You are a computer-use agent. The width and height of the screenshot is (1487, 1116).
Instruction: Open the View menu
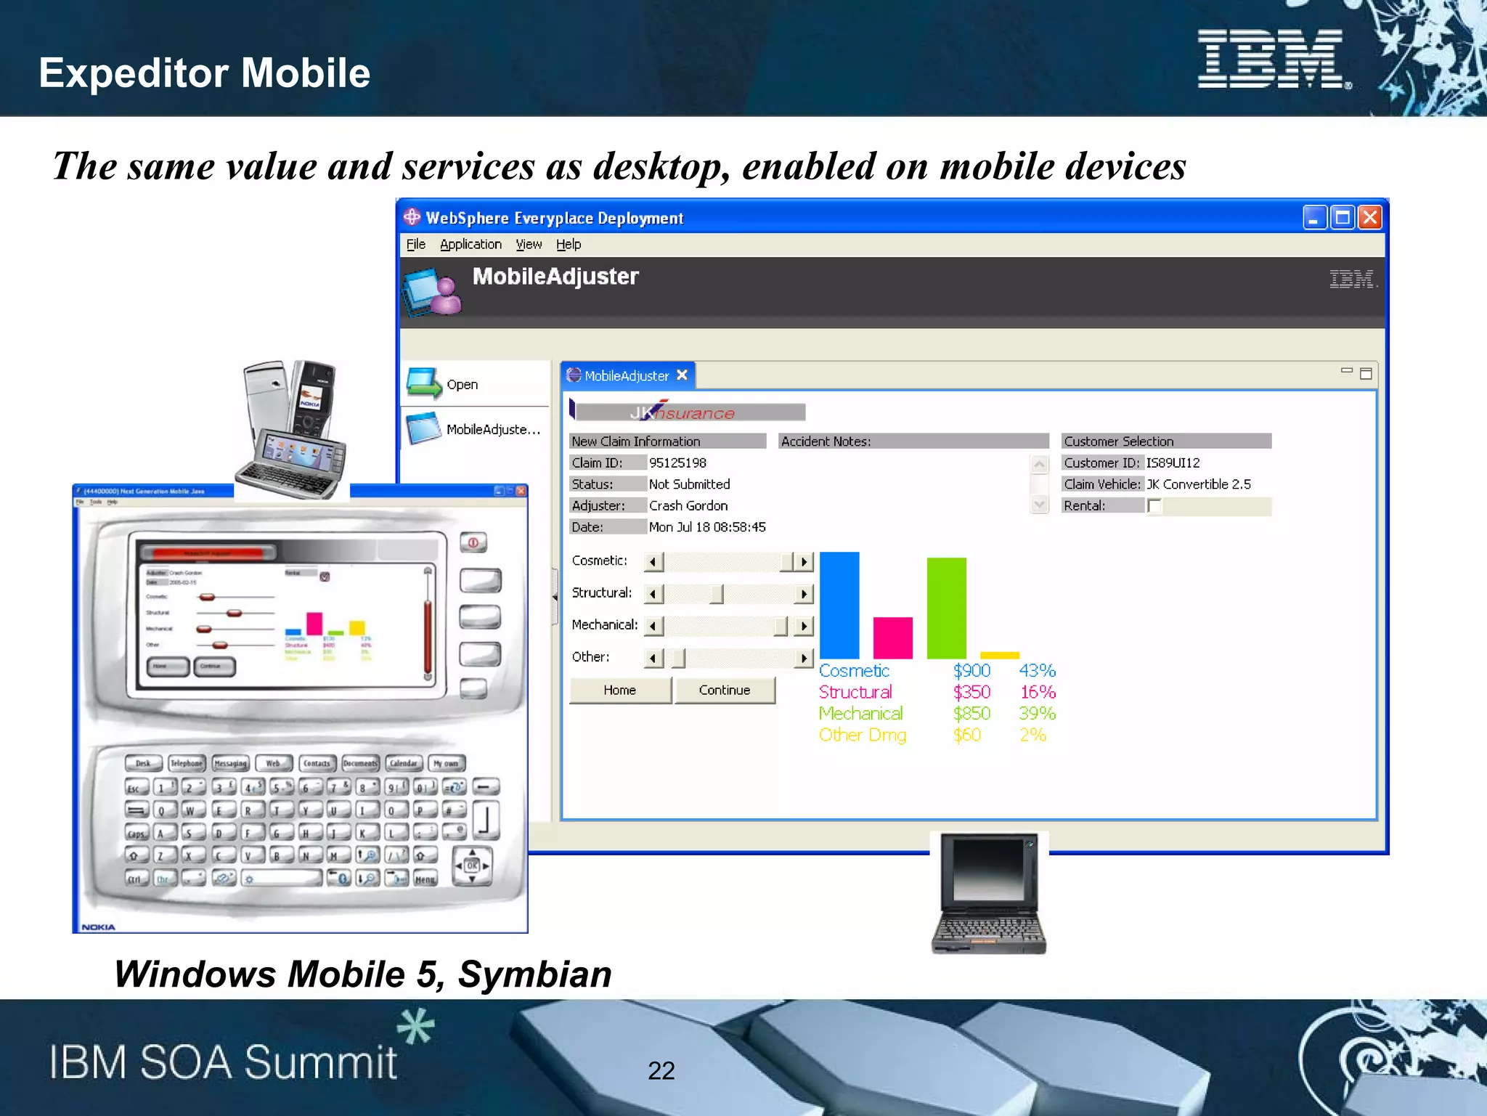coord(529,245)
